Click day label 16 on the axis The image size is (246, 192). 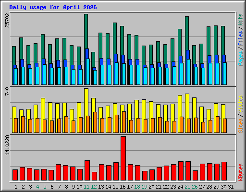point(123,187)
